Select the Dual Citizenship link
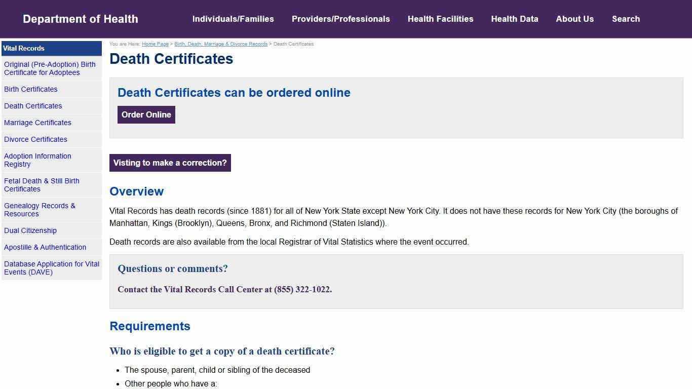The height and width of the screenshot is (389, 692). click(x=30, y=230)
